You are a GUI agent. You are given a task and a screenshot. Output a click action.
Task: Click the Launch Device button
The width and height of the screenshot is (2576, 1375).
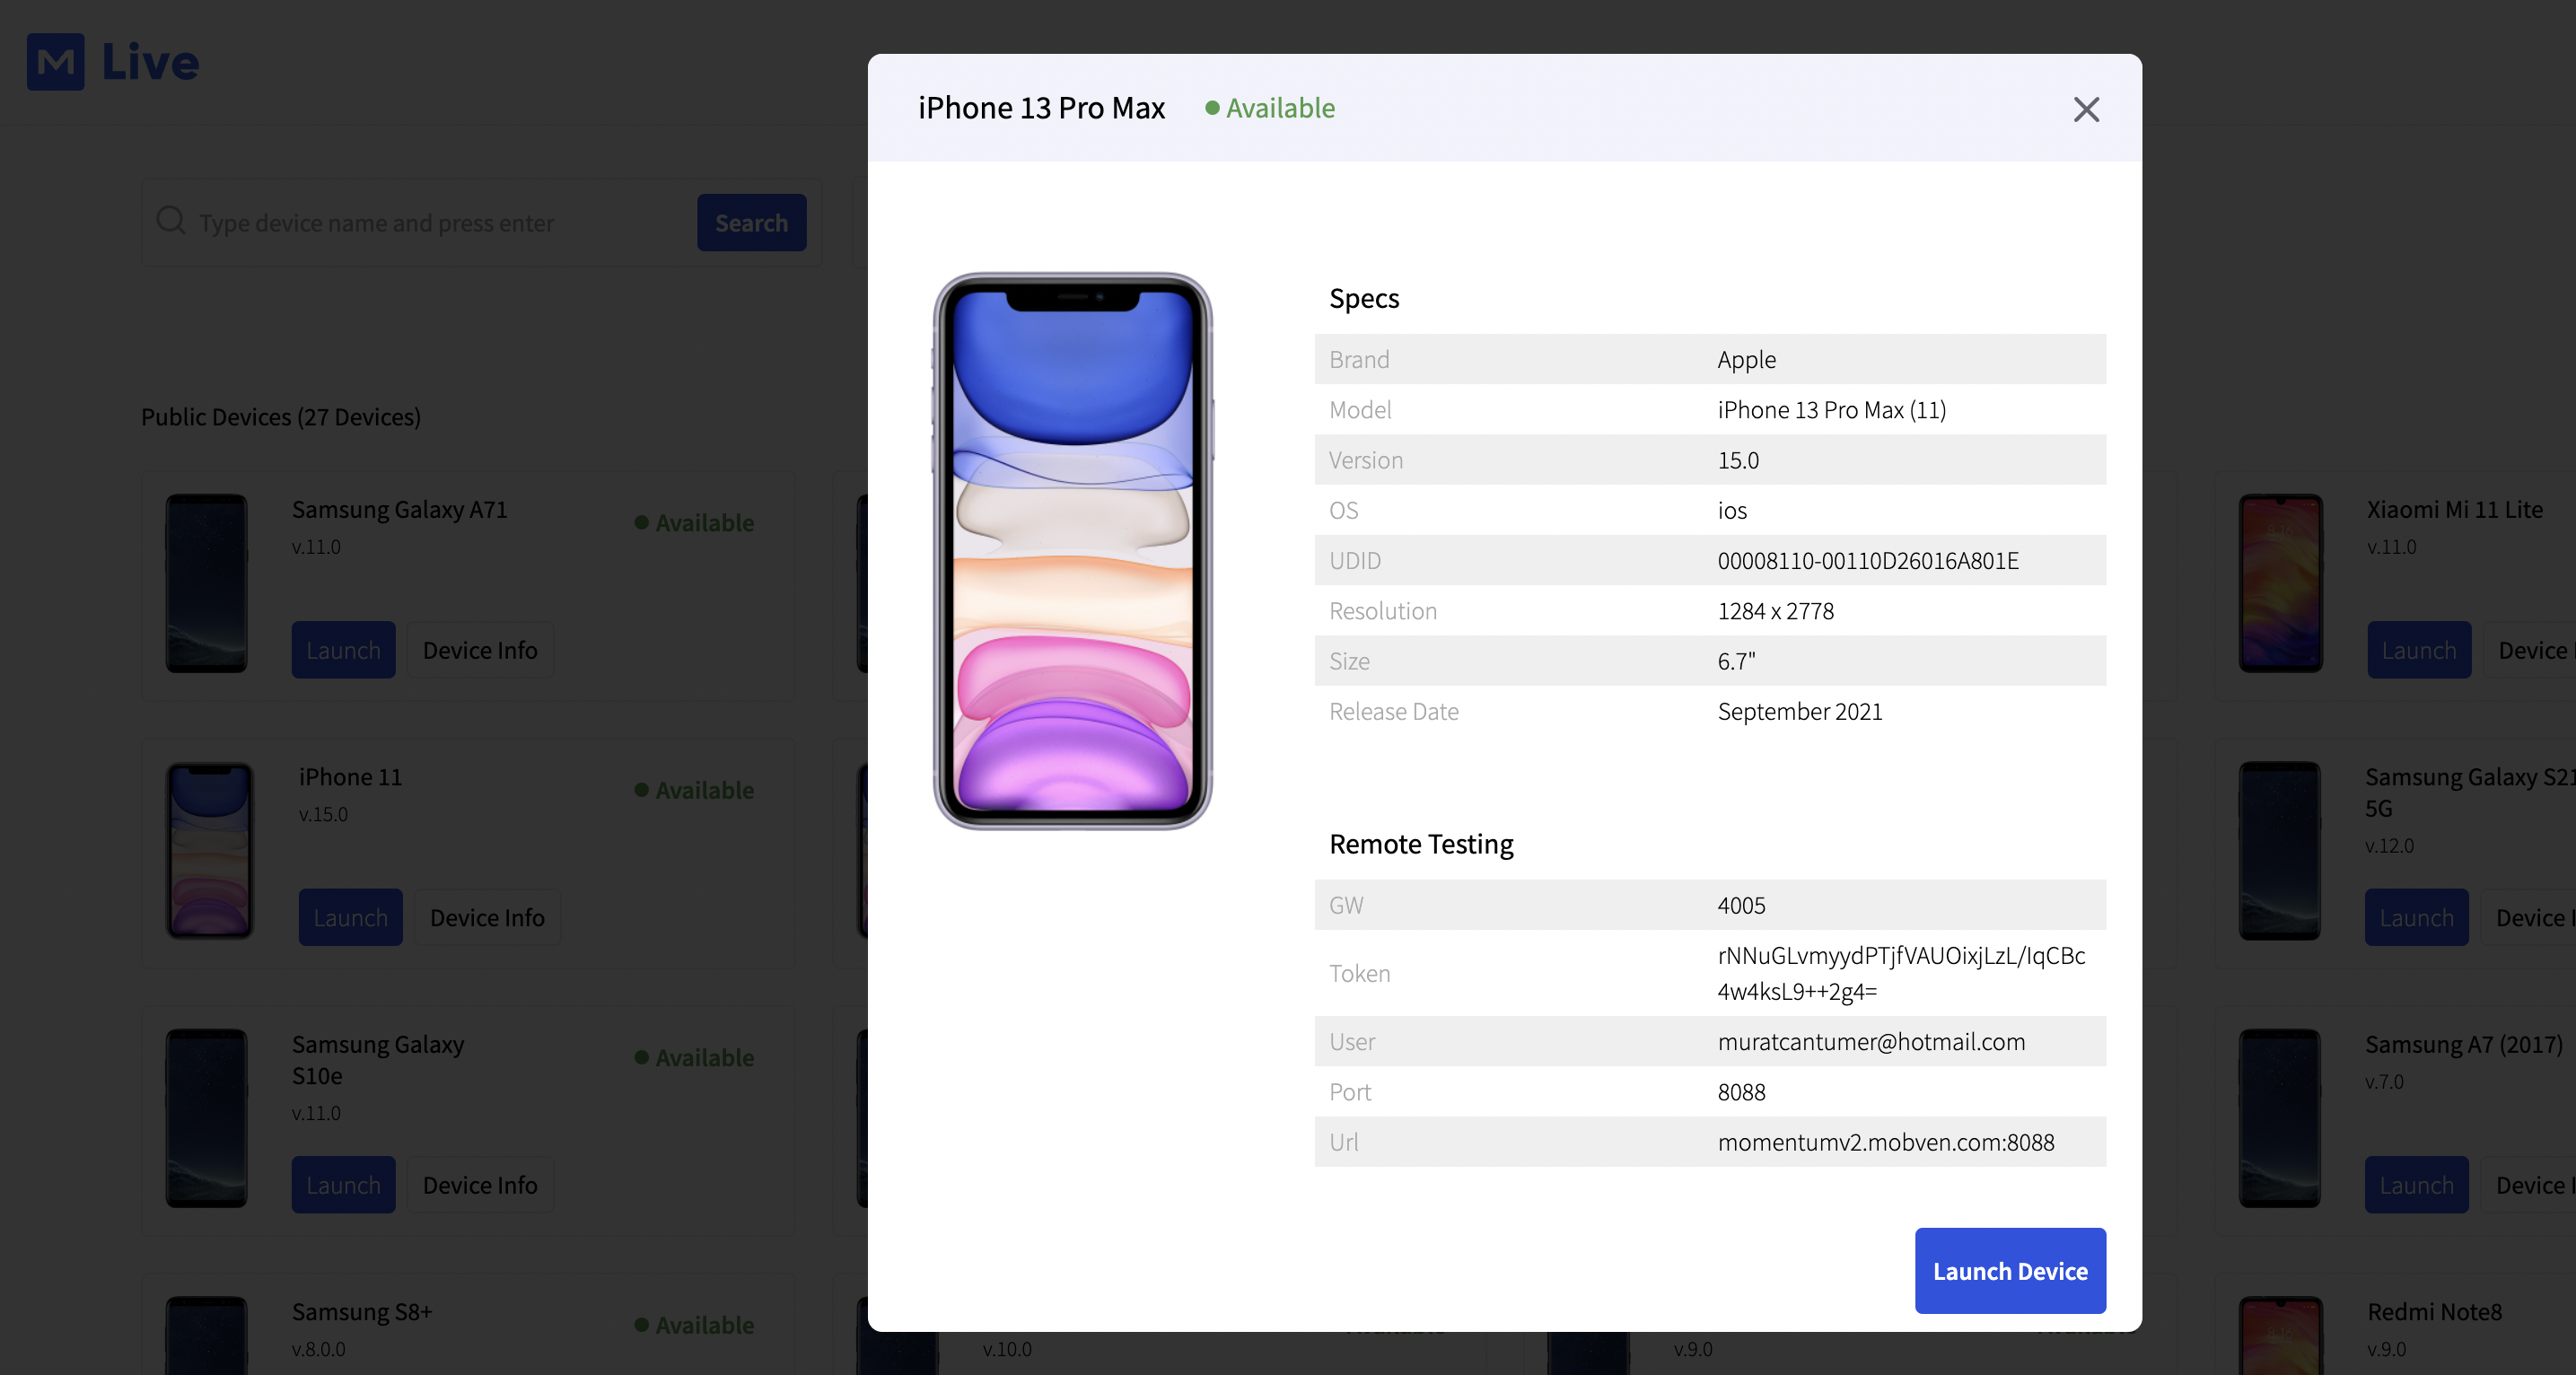coord(2010,1271)
